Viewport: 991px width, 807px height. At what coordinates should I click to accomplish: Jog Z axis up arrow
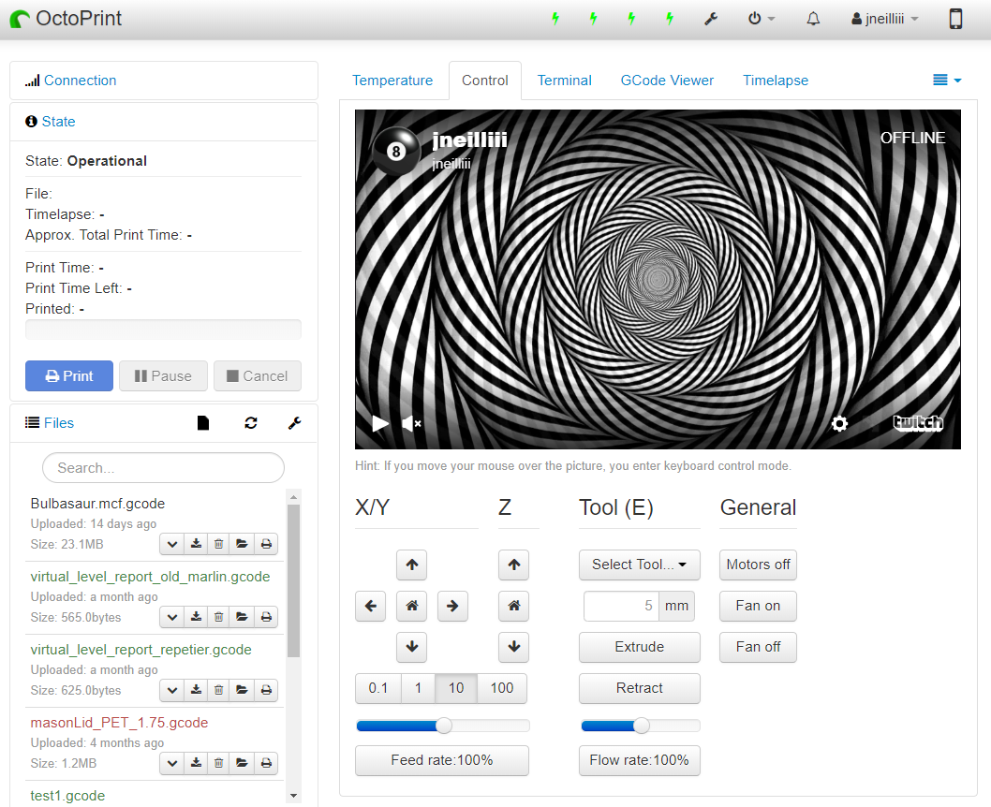(x=514, y=565)
